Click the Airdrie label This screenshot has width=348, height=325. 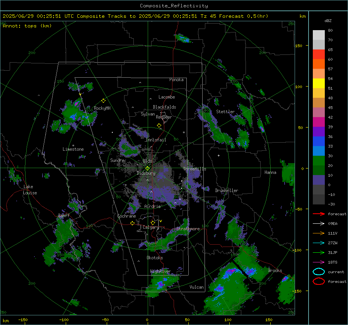coord(152,206)
